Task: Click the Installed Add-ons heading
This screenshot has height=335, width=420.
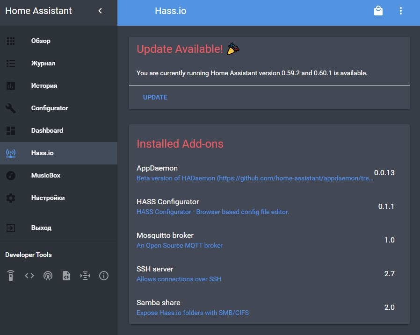Action: (180, 144)
